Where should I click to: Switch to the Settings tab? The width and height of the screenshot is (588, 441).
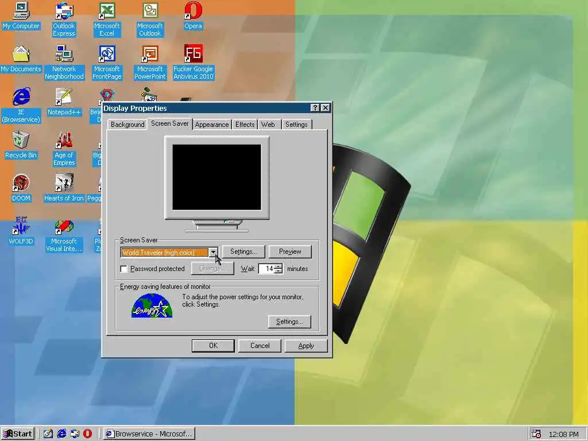point(296,125)
